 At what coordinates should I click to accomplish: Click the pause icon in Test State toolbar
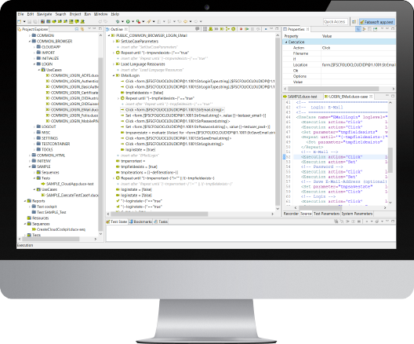[x=354, y=221]
